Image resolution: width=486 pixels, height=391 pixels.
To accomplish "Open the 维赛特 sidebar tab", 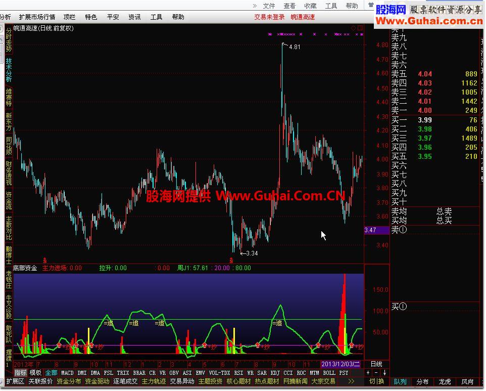I will 9,98.
